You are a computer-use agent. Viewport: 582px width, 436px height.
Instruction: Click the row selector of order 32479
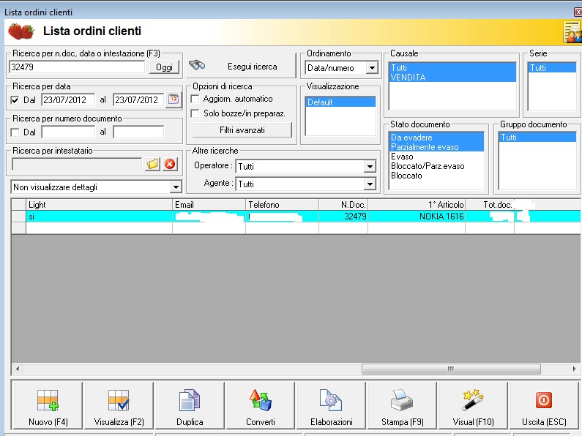[18, 216]
